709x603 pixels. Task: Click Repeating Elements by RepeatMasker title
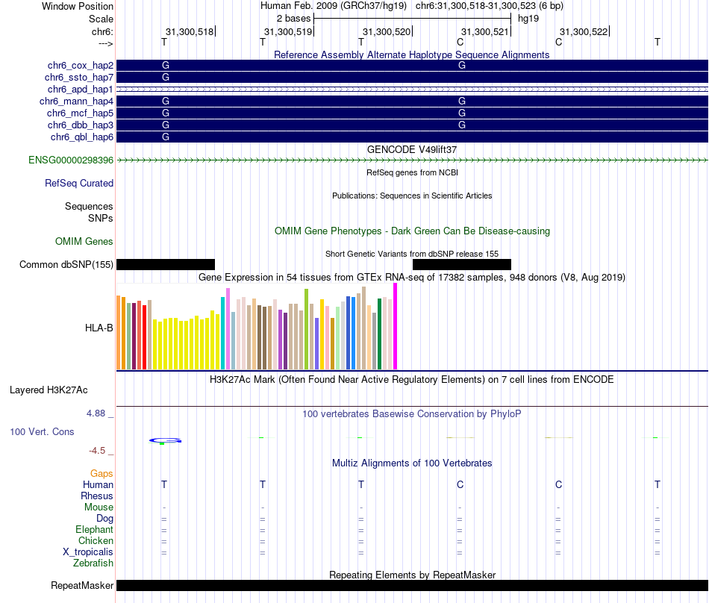pyautogui.click(x=412, y=575)
